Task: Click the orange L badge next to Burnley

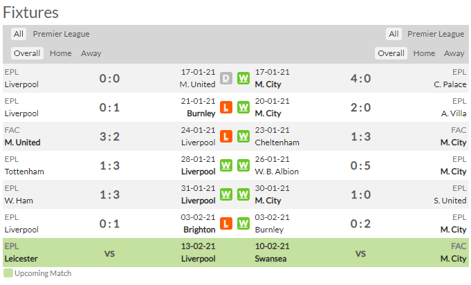Action: (x=226, y=107)
